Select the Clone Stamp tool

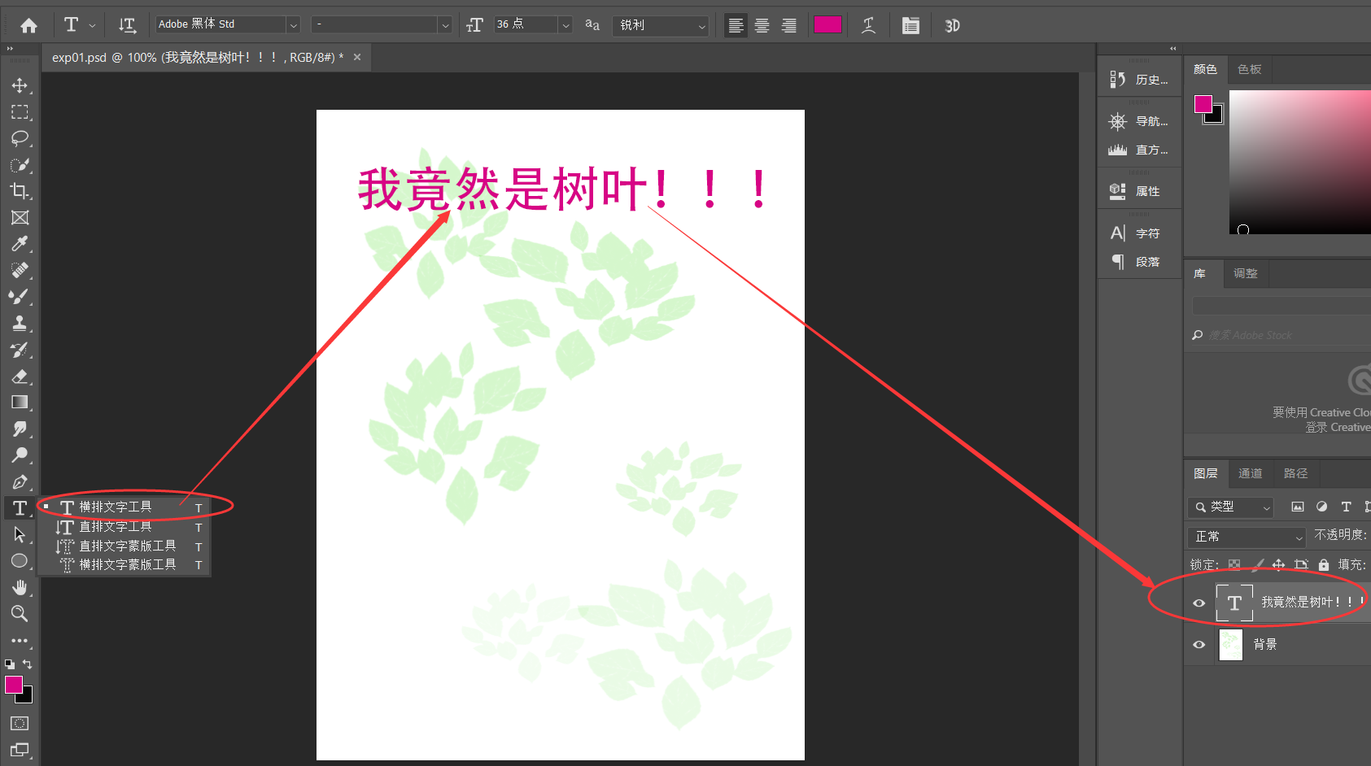(20, 323)
